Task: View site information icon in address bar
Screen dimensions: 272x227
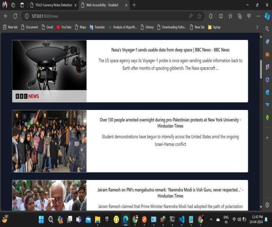Action: click(26, 16)
